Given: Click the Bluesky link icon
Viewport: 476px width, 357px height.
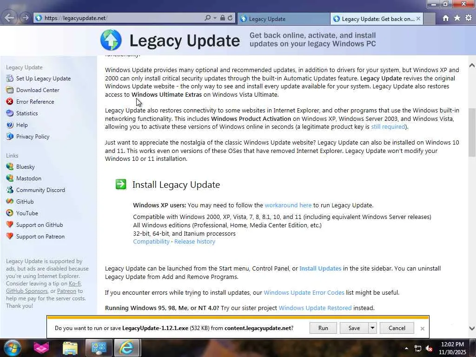Looking at the screenshot, I should tap(10, 166).
